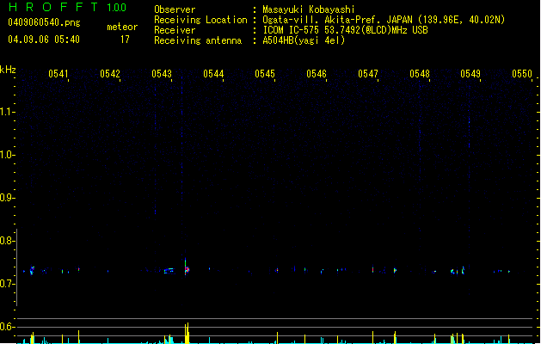The image size is (541, 344).
Task: Click the 0547 time axis marker
Action: (368, 74)
